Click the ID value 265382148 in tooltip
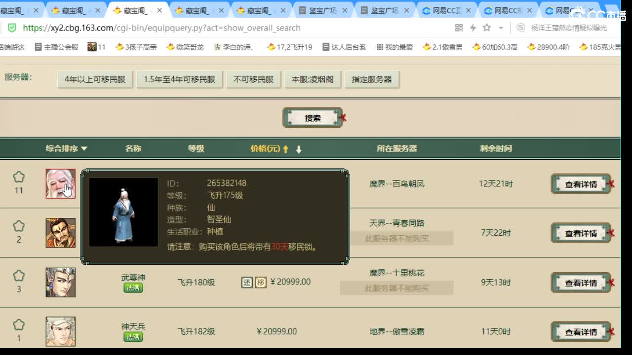Screen dimensions: 632x355 tap(226, 183)
